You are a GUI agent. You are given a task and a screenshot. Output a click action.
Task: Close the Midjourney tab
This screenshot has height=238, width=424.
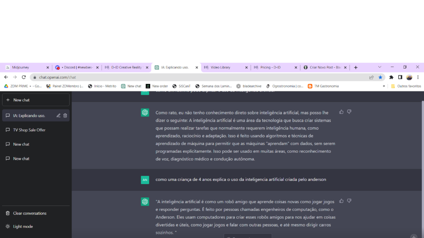(x=47, y=67)
